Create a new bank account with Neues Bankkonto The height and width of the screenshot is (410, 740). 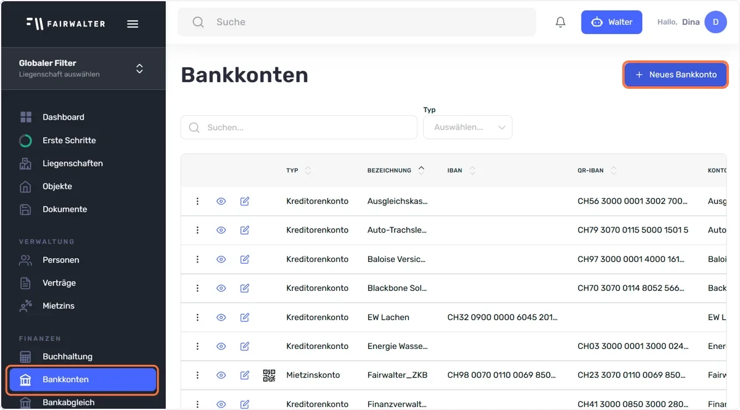point(676,75)
